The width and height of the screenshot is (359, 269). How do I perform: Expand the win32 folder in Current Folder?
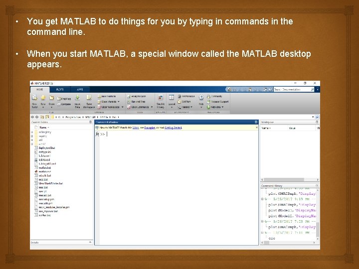coord(32,144)
